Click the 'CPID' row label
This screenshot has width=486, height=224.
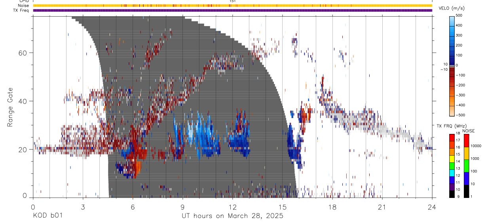24,1
